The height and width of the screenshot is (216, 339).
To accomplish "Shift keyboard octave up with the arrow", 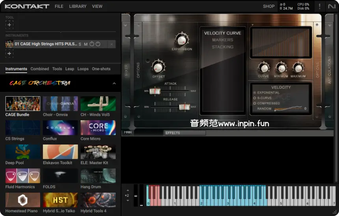I will (128, 190).
